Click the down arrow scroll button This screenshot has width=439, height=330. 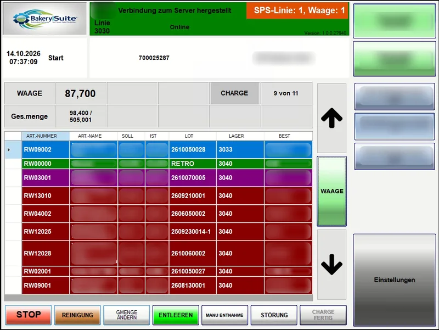point(331,264)
